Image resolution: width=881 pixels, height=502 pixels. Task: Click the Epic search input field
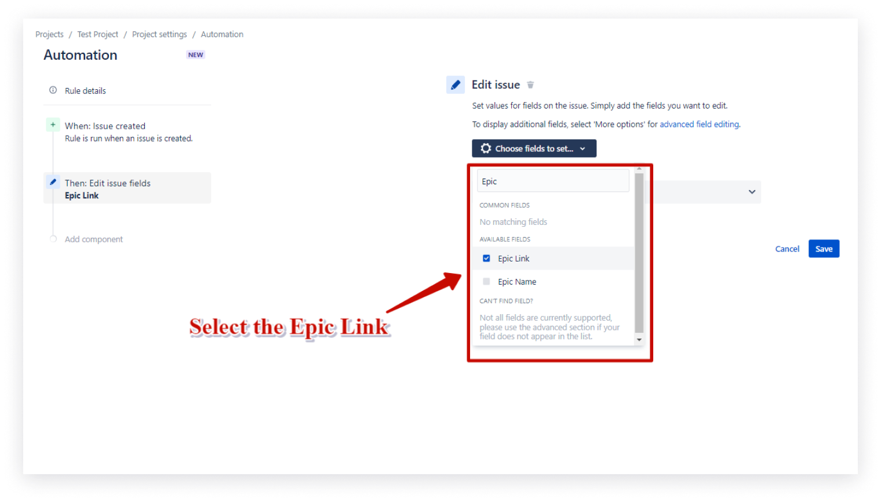point(553,181)
